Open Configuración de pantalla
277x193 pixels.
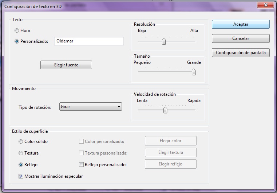241,53
